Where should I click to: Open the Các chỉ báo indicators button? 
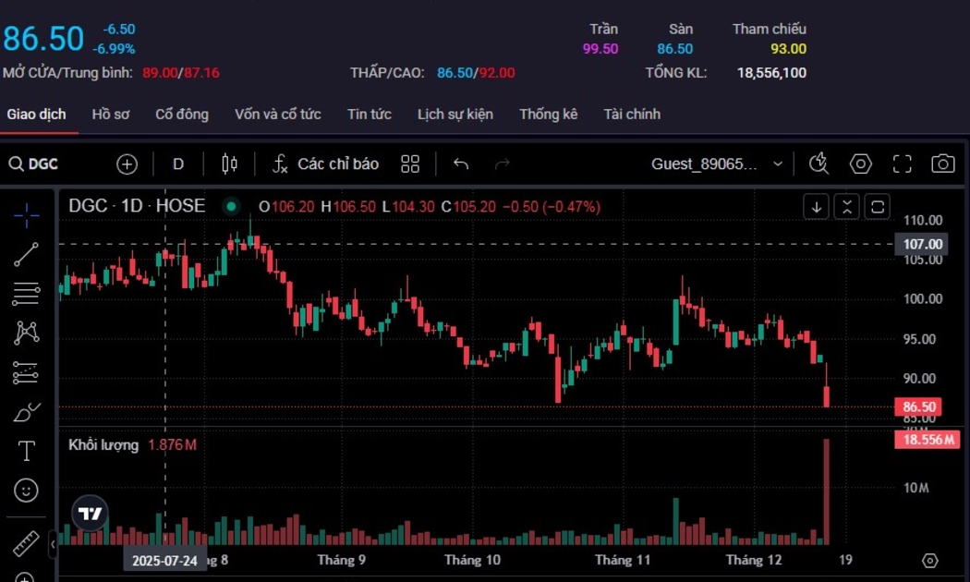(x=326, y=164)
